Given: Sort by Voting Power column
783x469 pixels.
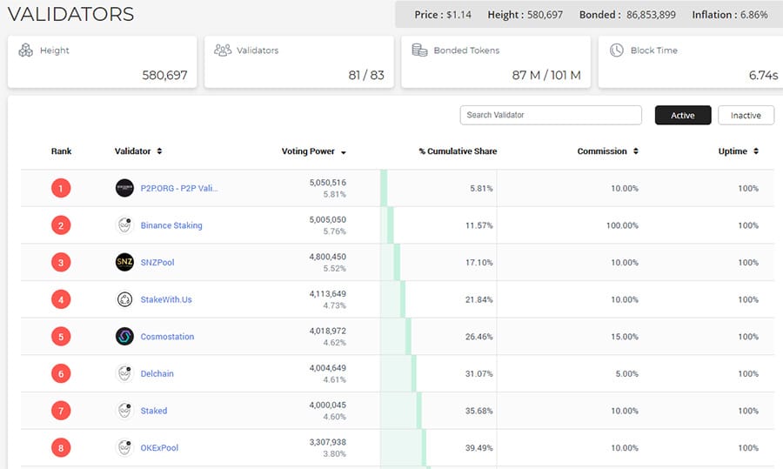Looking at the screenshot, I should point(313,151).
